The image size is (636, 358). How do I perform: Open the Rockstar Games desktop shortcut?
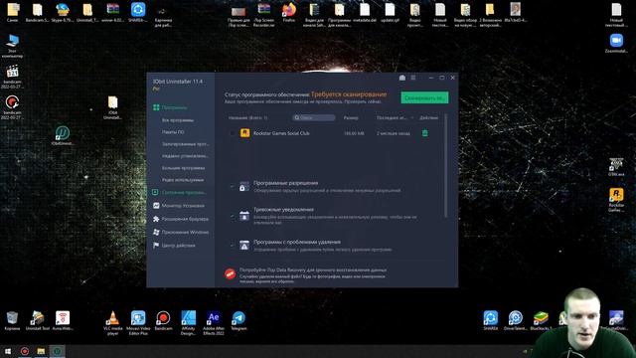[616, 200]
